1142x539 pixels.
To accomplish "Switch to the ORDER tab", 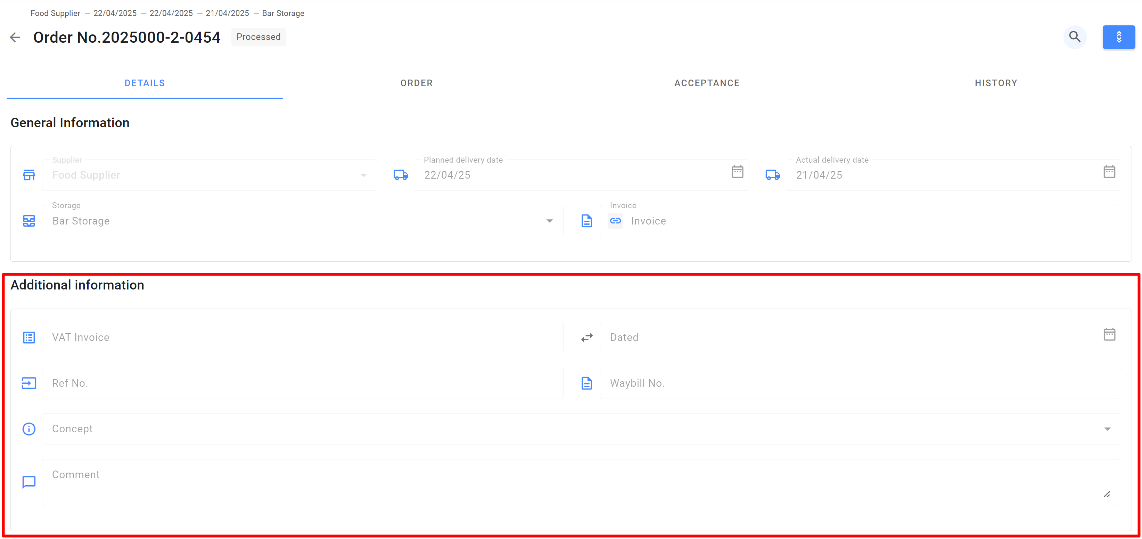I will coord(416,83).
